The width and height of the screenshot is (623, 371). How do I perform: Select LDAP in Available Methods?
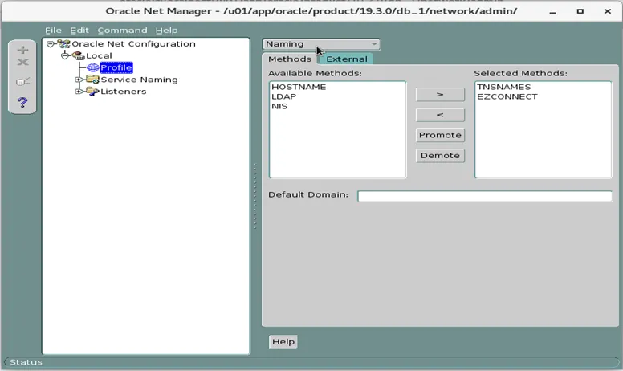point(283,96)
